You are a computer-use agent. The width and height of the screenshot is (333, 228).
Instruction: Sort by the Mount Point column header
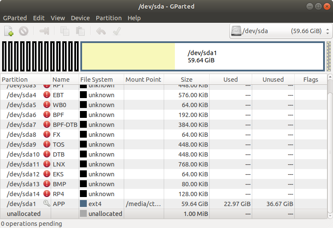pos(144,80)
